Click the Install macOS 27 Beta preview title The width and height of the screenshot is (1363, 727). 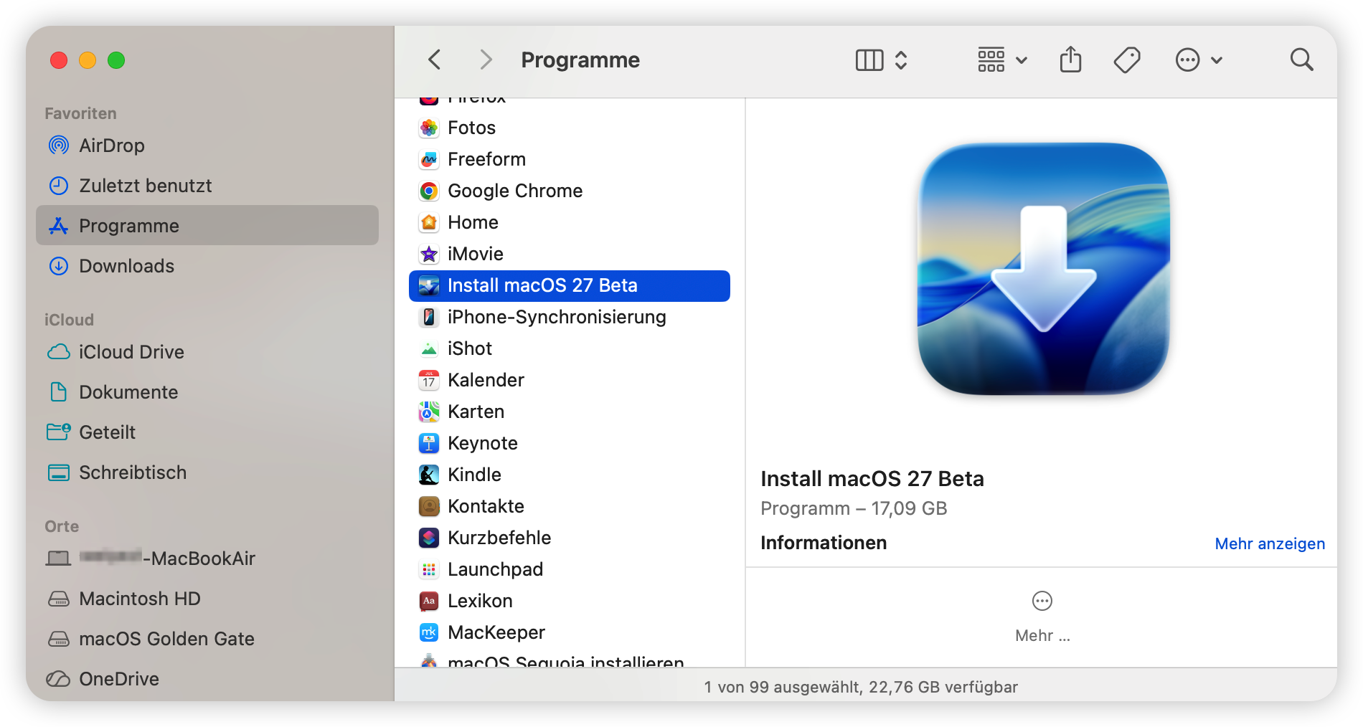[x=872, y=478]
